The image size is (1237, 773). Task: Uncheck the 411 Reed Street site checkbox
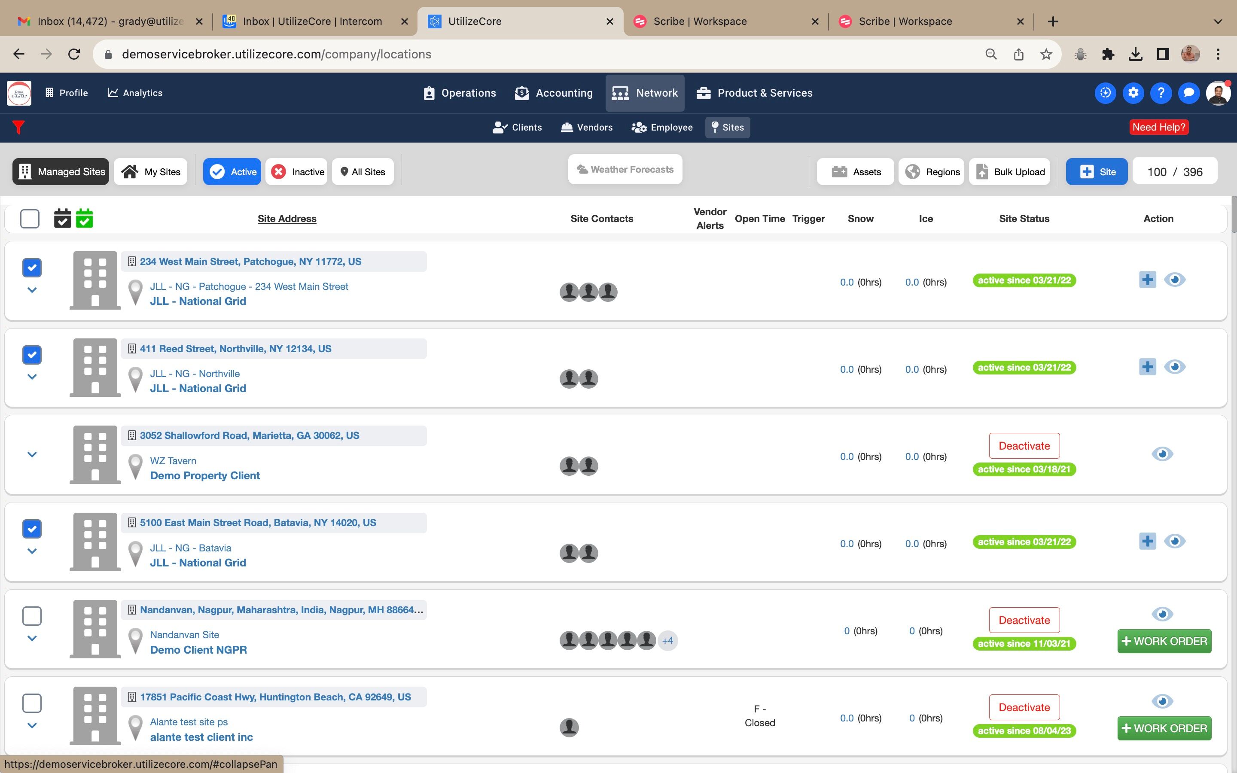(32, 355)
